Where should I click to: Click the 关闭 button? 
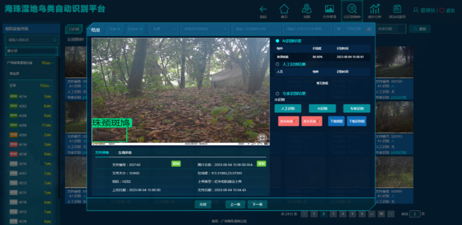pos(203,205)
